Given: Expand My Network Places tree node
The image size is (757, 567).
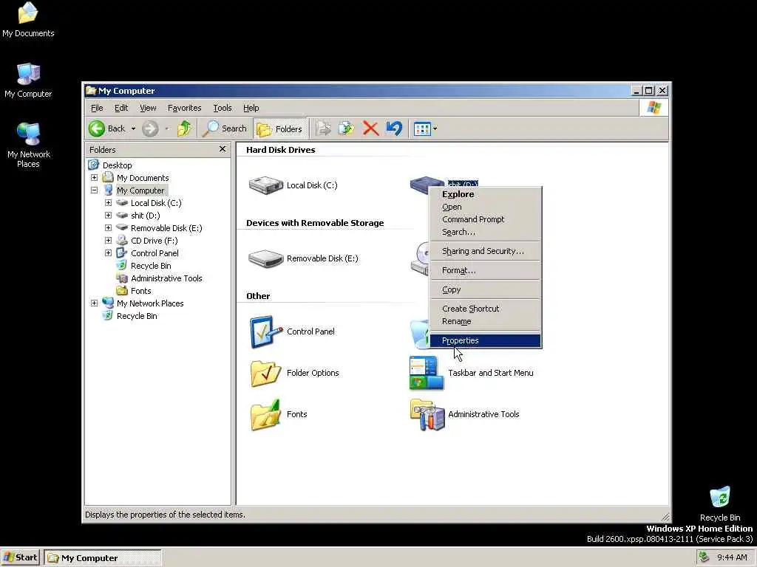Looking at the screenshot, I should [x=94, y=303].
